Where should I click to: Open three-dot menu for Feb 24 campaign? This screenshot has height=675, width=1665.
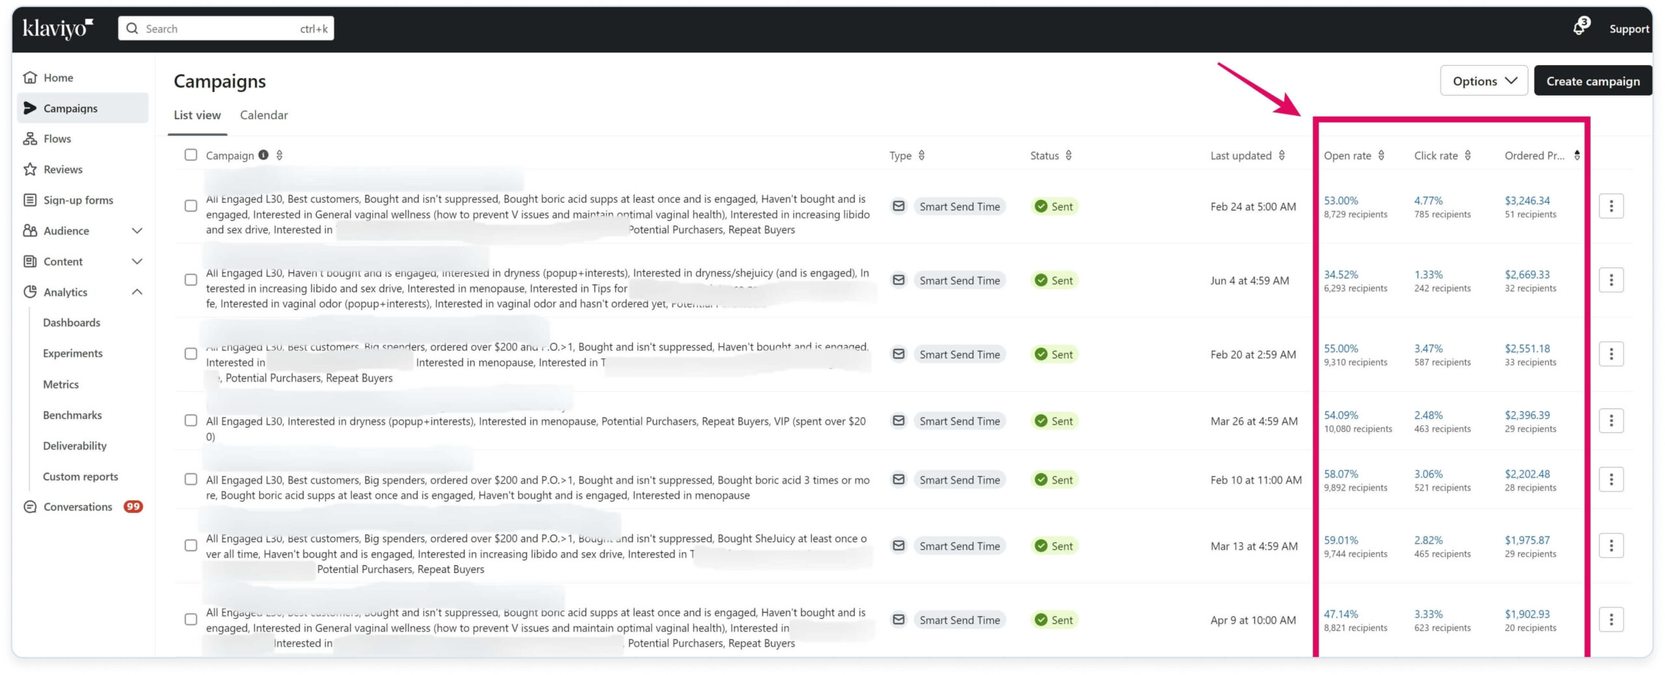point(1610,206)
